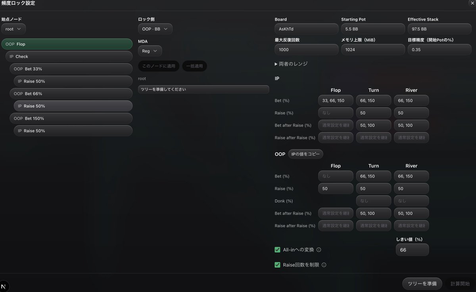Edit the OOP Turn Donk field
476x292 pixels.
[374, 201]
